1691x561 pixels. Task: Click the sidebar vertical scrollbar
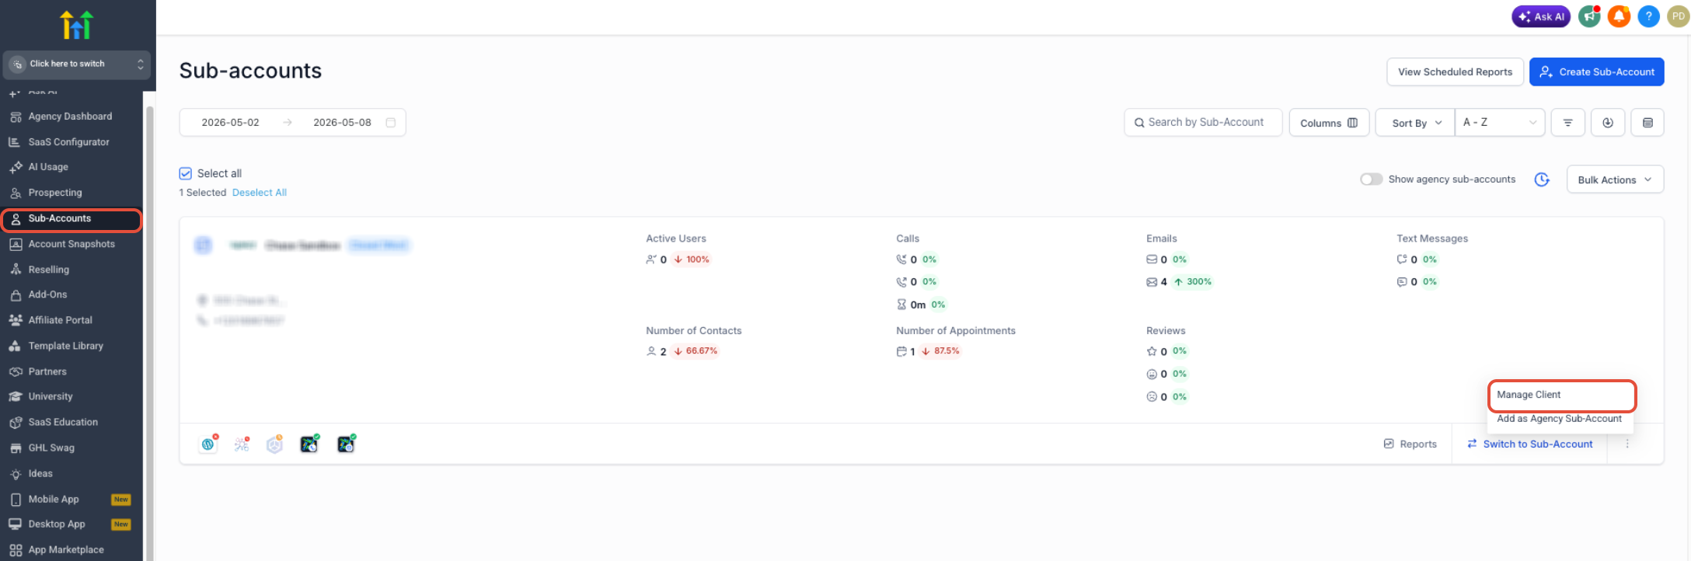149,326
